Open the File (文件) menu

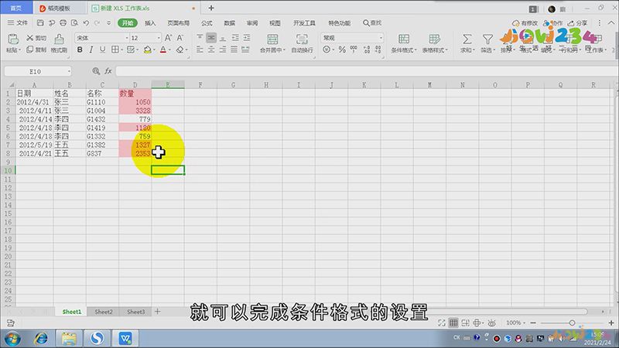coord(18,23)
